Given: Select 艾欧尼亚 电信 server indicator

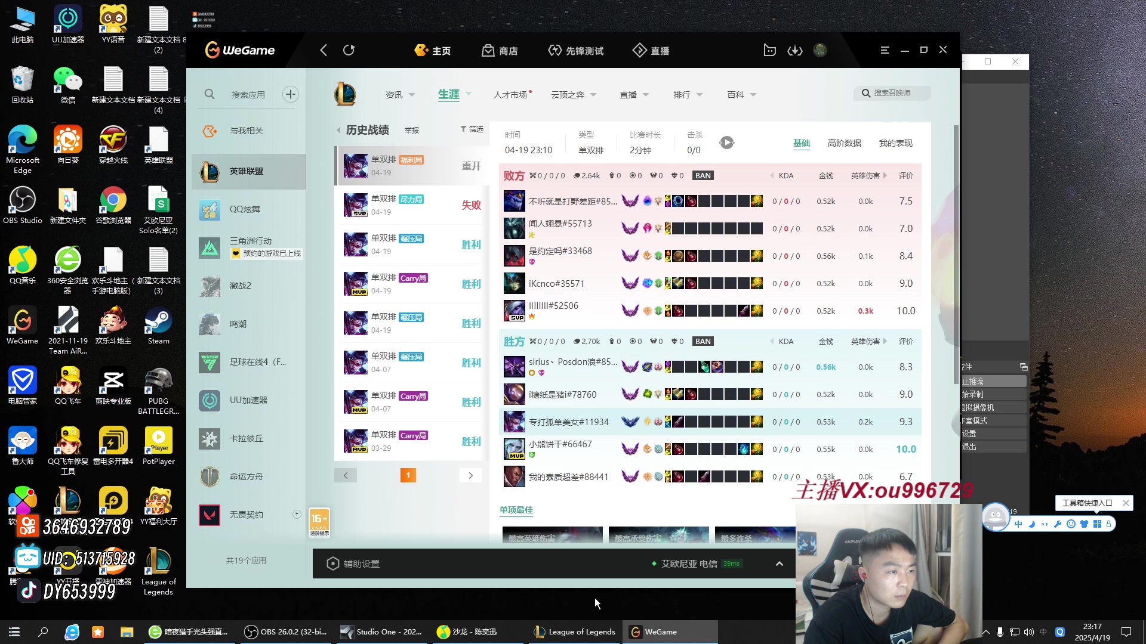Looking at the screenshot, I should coord(697,563).
